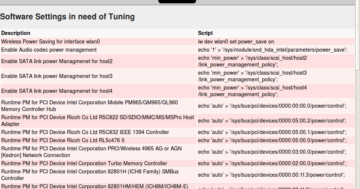Click the scrollbar track below the thumb

click(357, 130)
